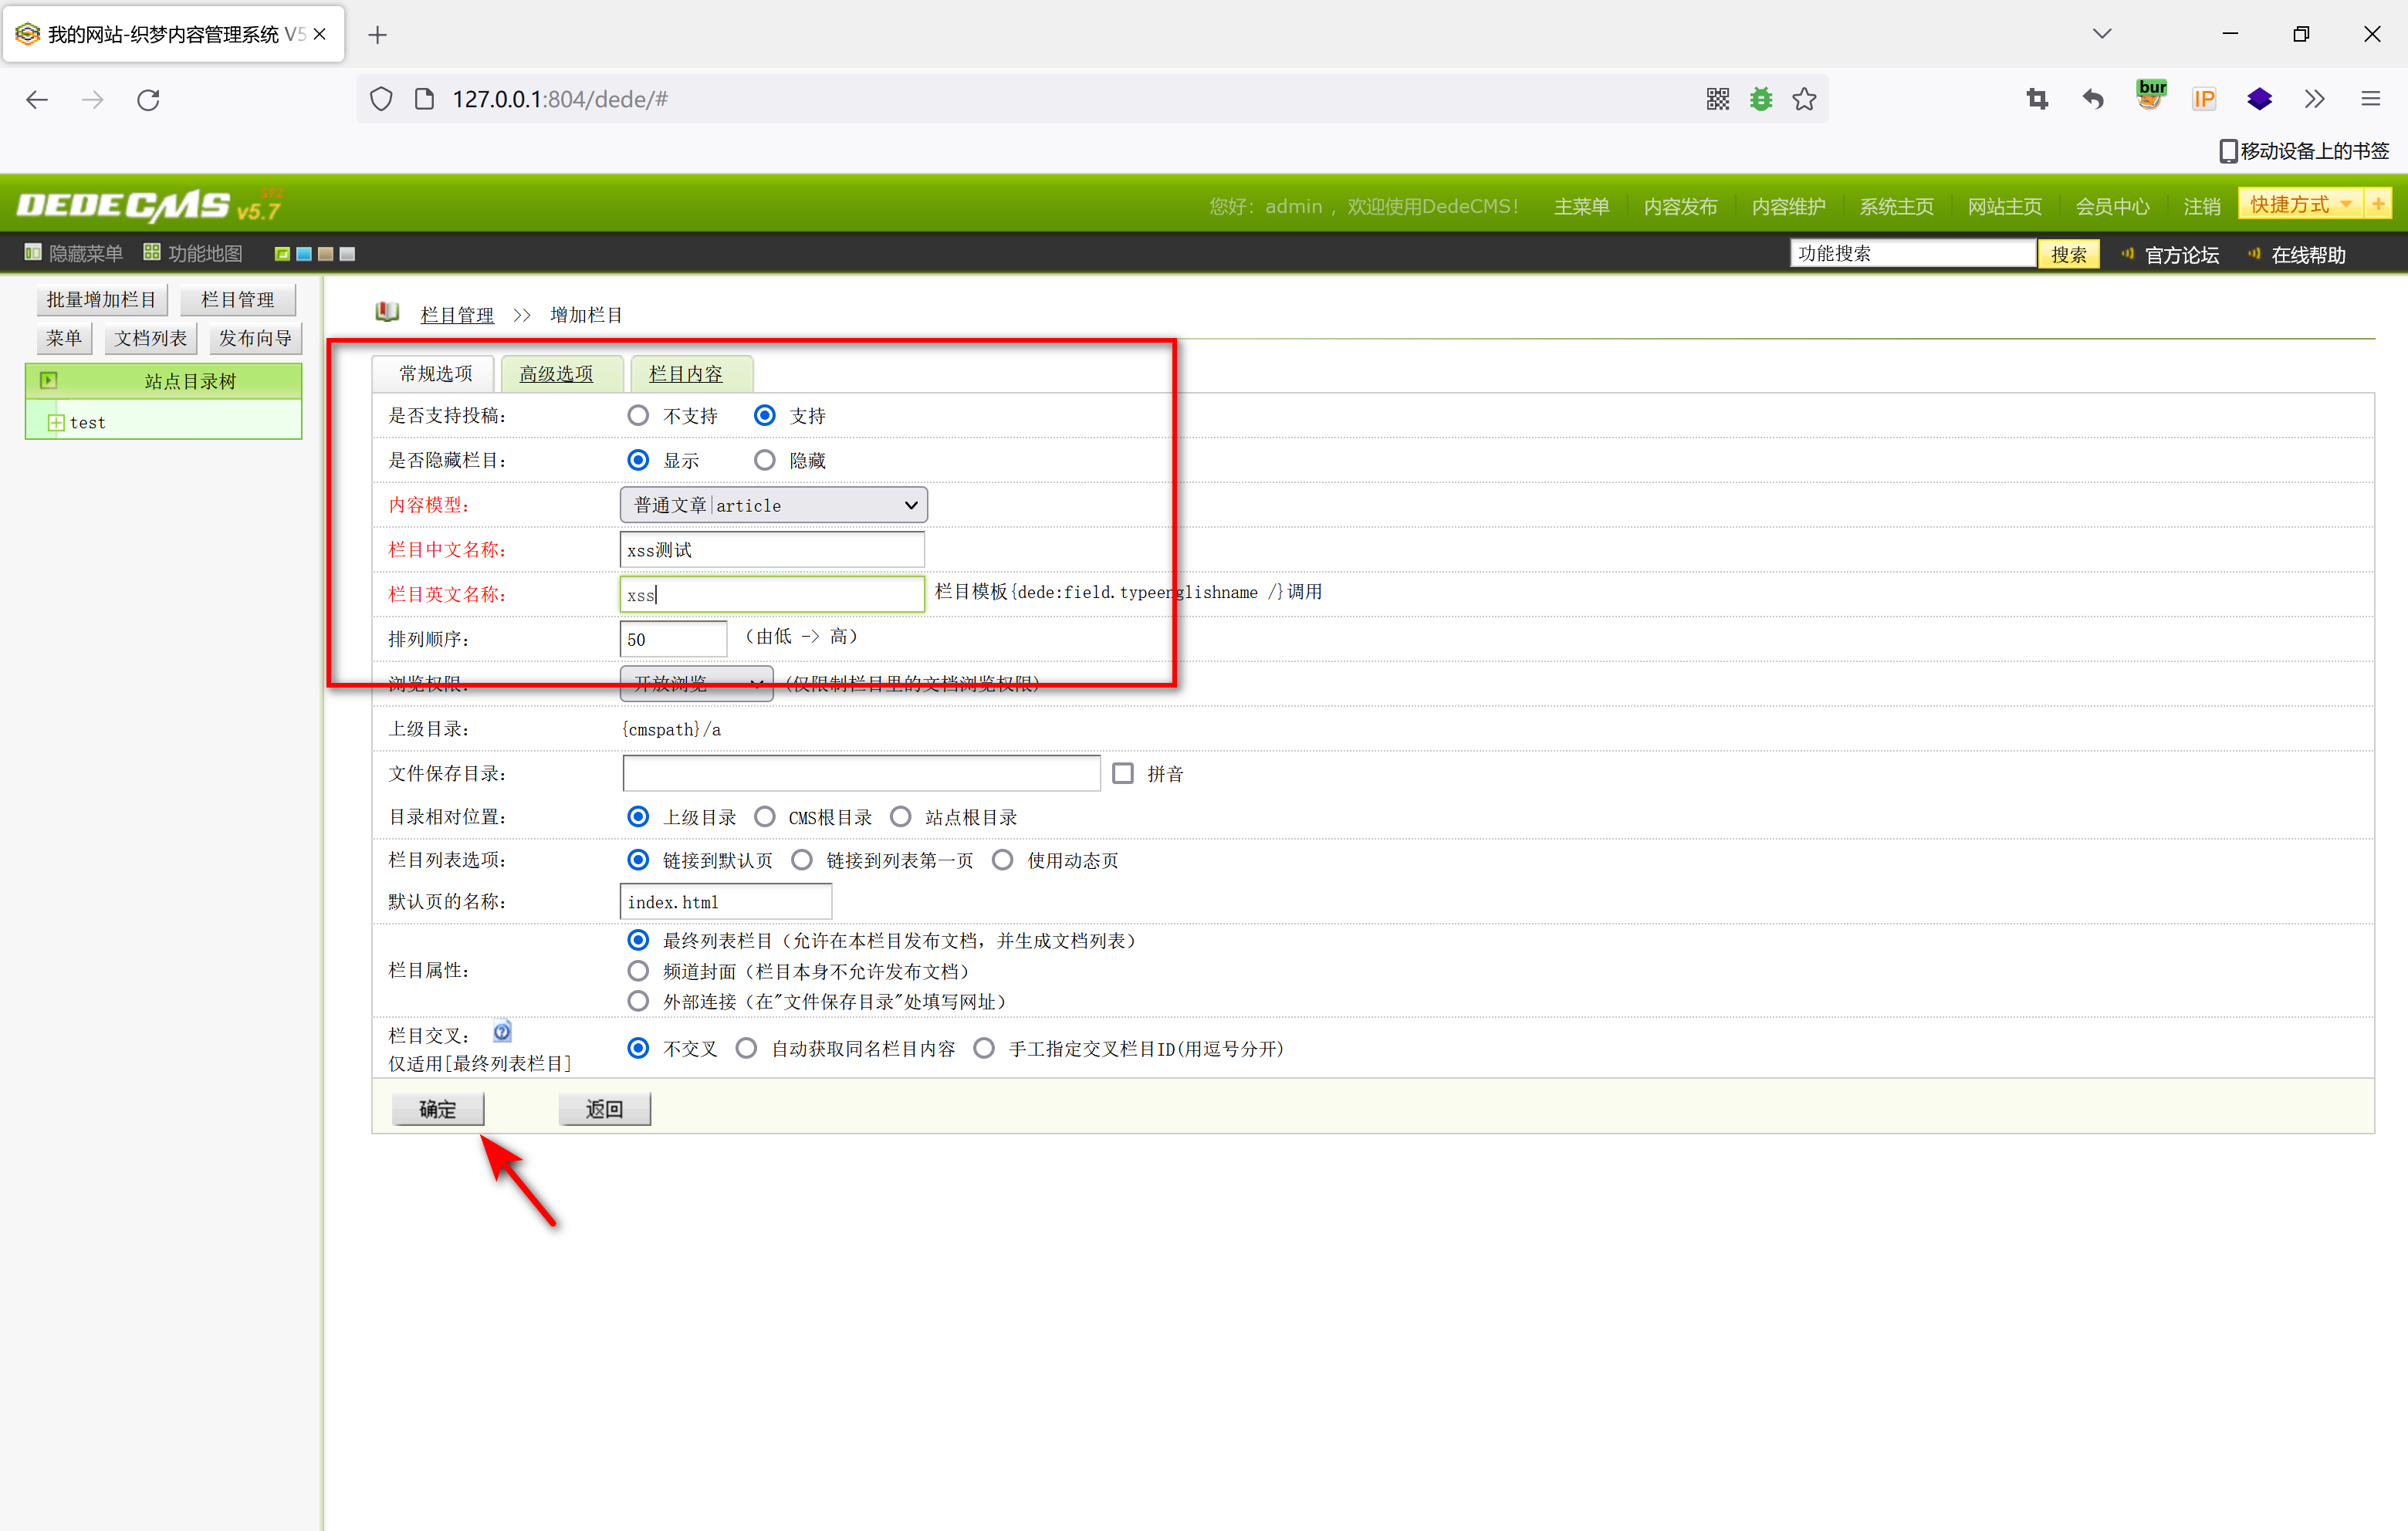Select the 不支持 radio option
The width and height of the screenshot is (2408, 1531).
click(638, 415)
